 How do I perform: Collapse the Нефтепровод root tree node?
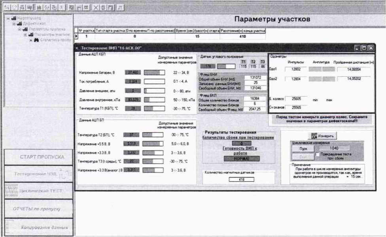click(x=8, y=18)
